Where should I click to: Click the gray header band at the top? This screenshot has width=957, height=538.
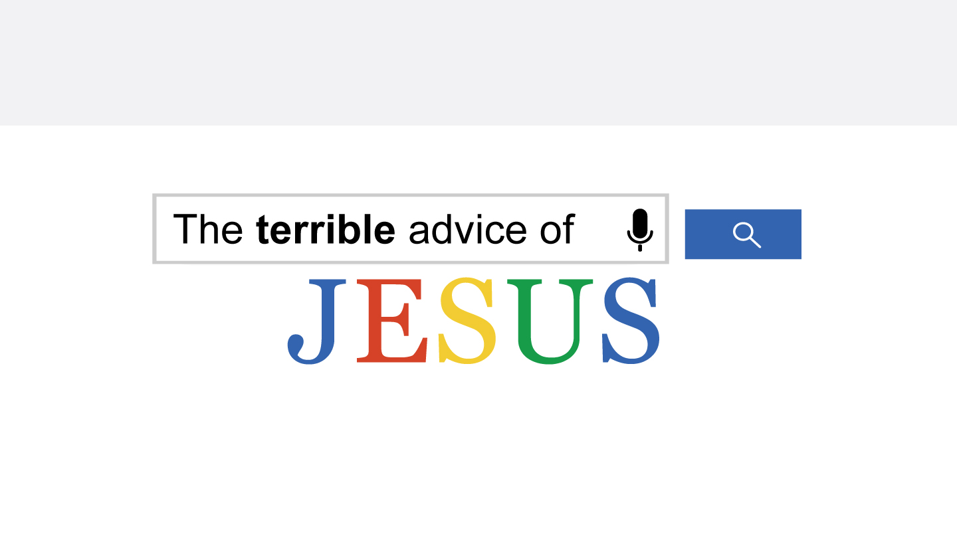[478, 62]
